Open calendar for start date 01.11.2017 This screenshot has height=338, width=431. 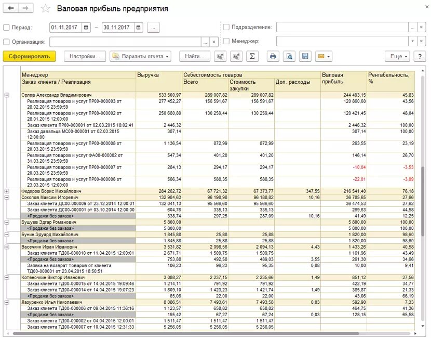(86, 27)
